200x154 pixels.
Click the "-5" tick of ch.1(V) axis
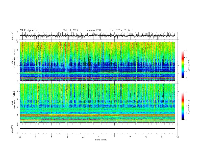(x=17, y=40)
